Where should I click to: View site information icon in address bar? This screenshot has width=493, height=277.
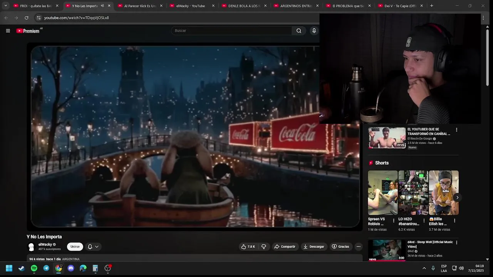click(39, 18)
